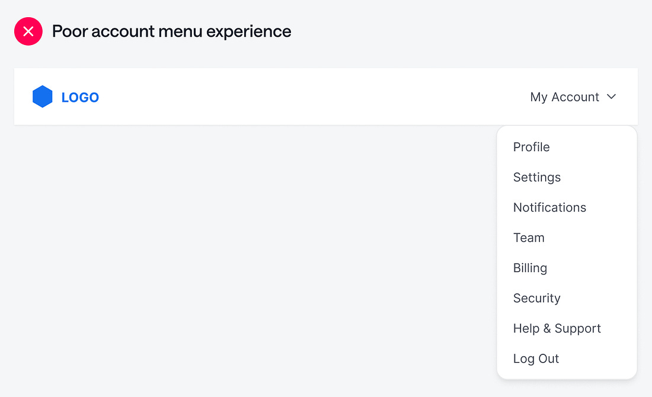Collapse menu using the chevron arrow

point(612,97)
